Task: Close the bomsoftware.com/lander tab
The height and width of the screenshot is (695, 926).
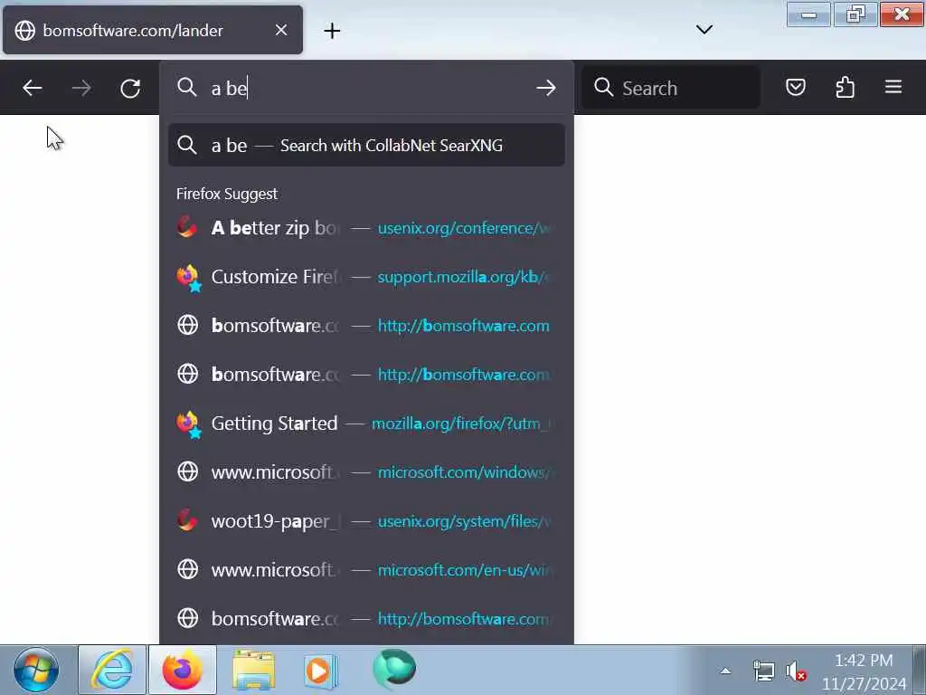Action: [281, 30]
